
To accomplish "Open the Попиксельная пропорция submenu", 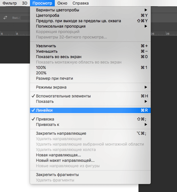I will [61, 26].
